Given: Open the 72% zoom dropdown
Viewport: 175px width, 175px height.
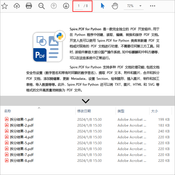Looking at the screenshot, I should 134,6.
